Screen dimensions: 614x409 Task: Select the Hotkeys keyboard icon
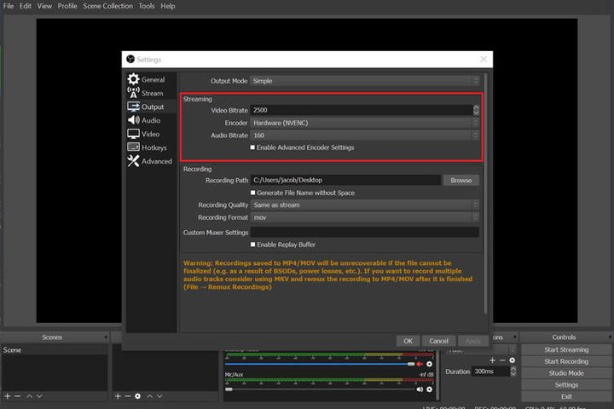coord(134,147)
